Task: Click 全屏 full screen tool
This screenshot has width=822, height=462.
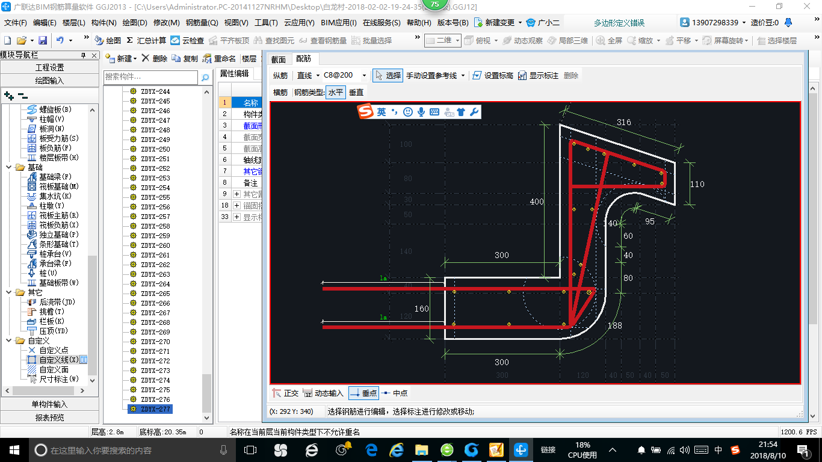Action: pos(610,40)
